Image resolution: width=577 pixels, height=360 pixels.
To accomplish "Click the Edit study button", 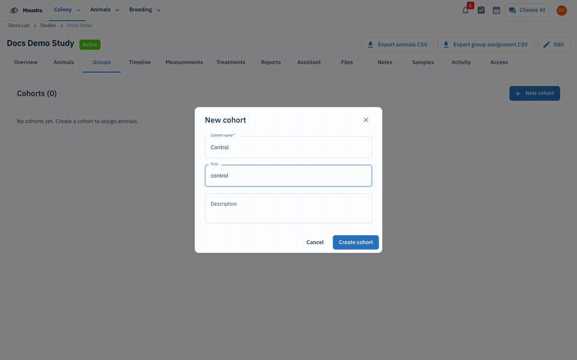I will click(x=554, y=44).
